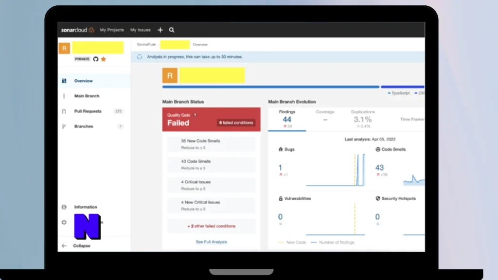The height and width of the screenshot is (280, 498).
Task: Select the Findings tab
Action: [x=287, y=120]
